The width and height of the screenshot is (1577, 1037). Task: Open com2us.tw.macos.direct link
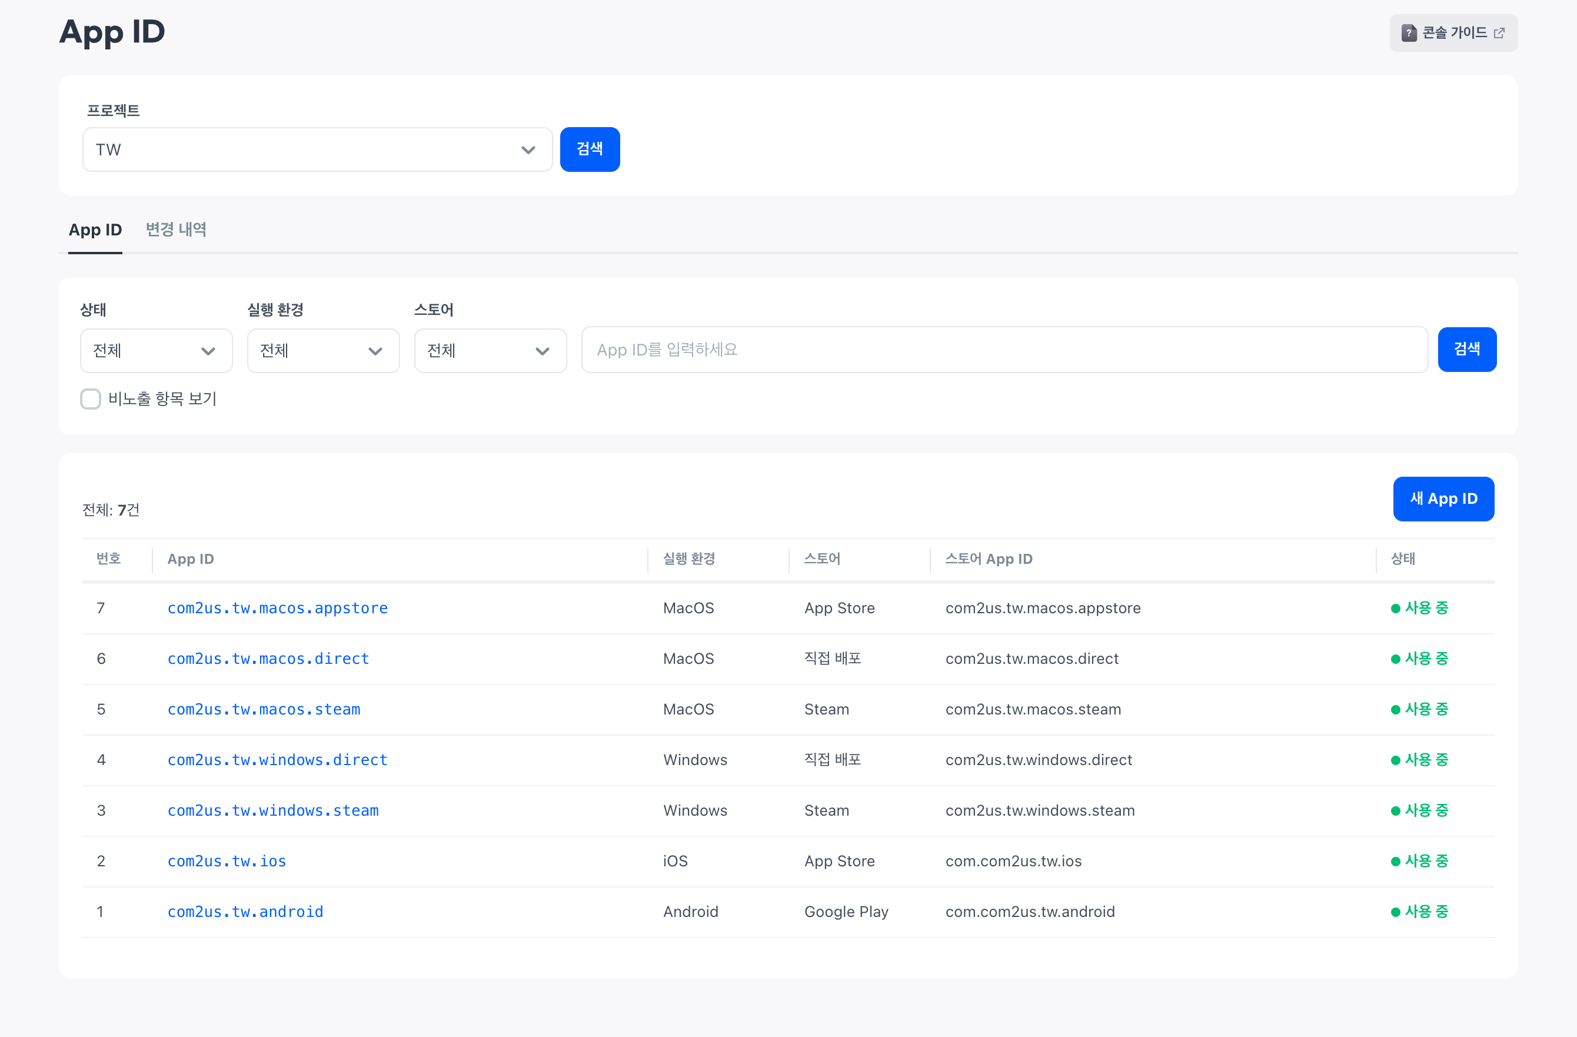pos(268,659)
